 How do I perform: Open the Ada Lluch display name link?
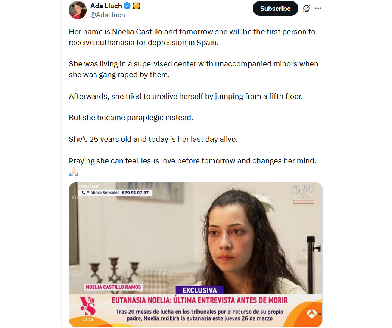(106, 6)
